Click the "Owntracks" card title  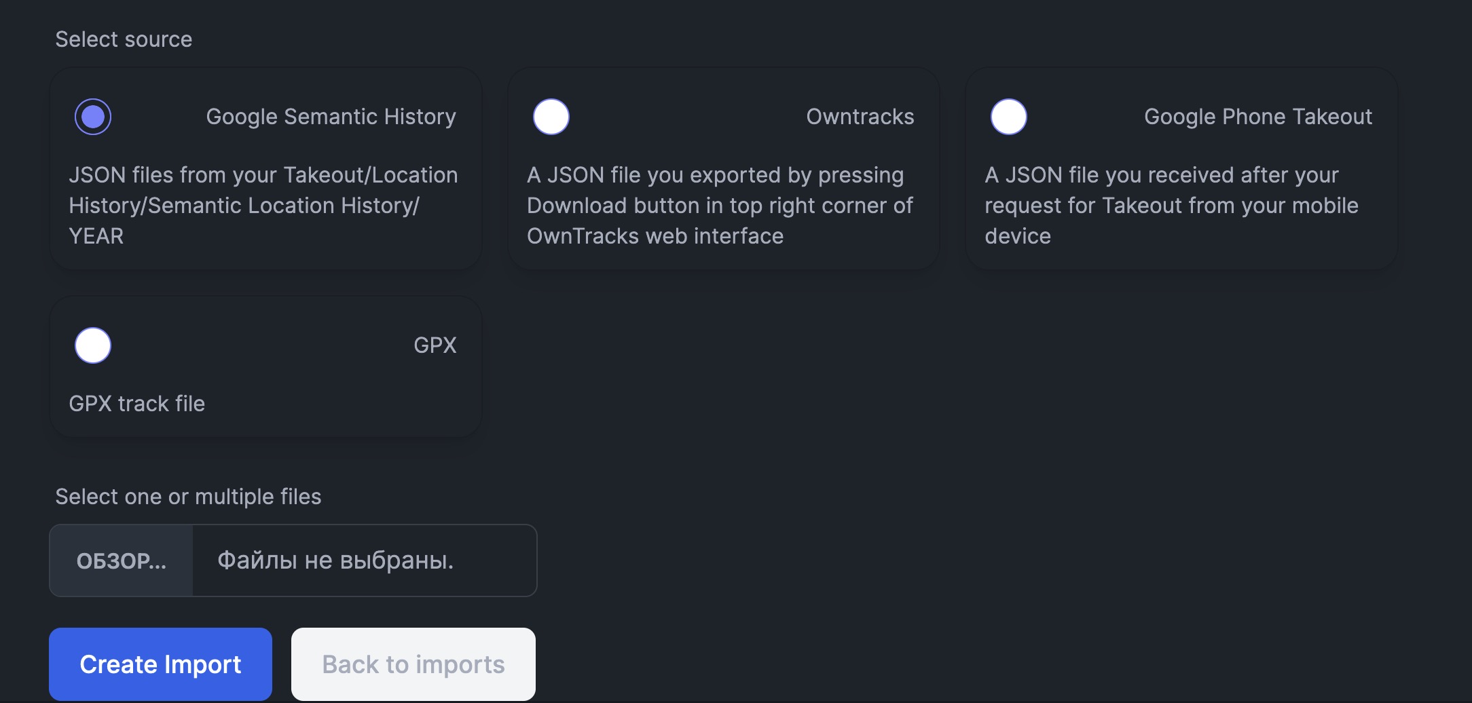point(860,117)
